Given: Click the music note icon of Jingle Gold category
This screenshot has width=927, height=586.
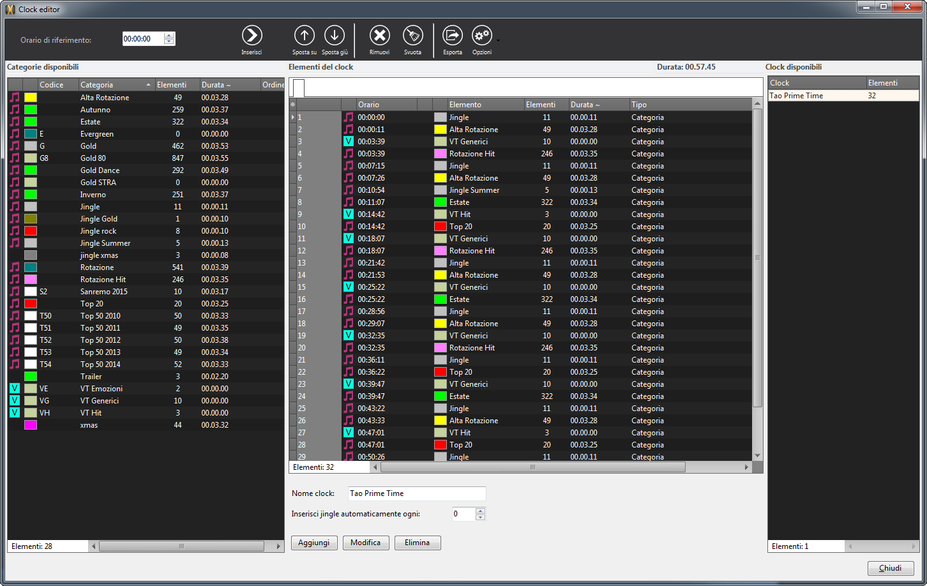Looking at the screenshot, I should click(x=15, y=219).
